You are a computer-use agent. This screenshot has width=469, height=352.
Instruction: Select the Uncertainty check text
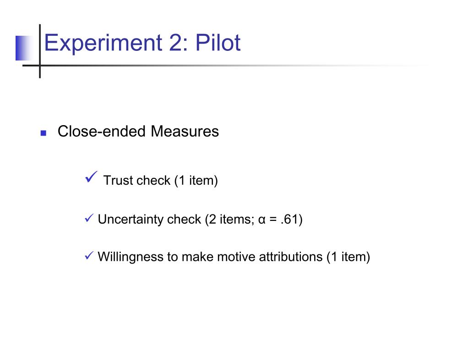point(149,220)
